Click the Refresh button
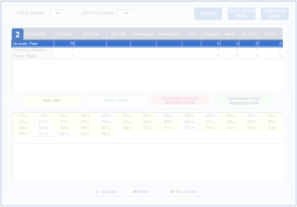 pyautogui.click(x=208, y=14)
